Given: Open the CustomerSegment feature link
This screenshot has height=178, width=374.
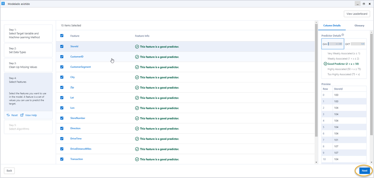Looking at the screenshot, I should click(80, 67).
